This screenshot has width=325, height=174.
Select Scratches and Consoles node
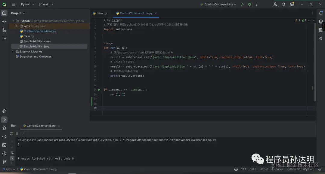coord(36,56)
